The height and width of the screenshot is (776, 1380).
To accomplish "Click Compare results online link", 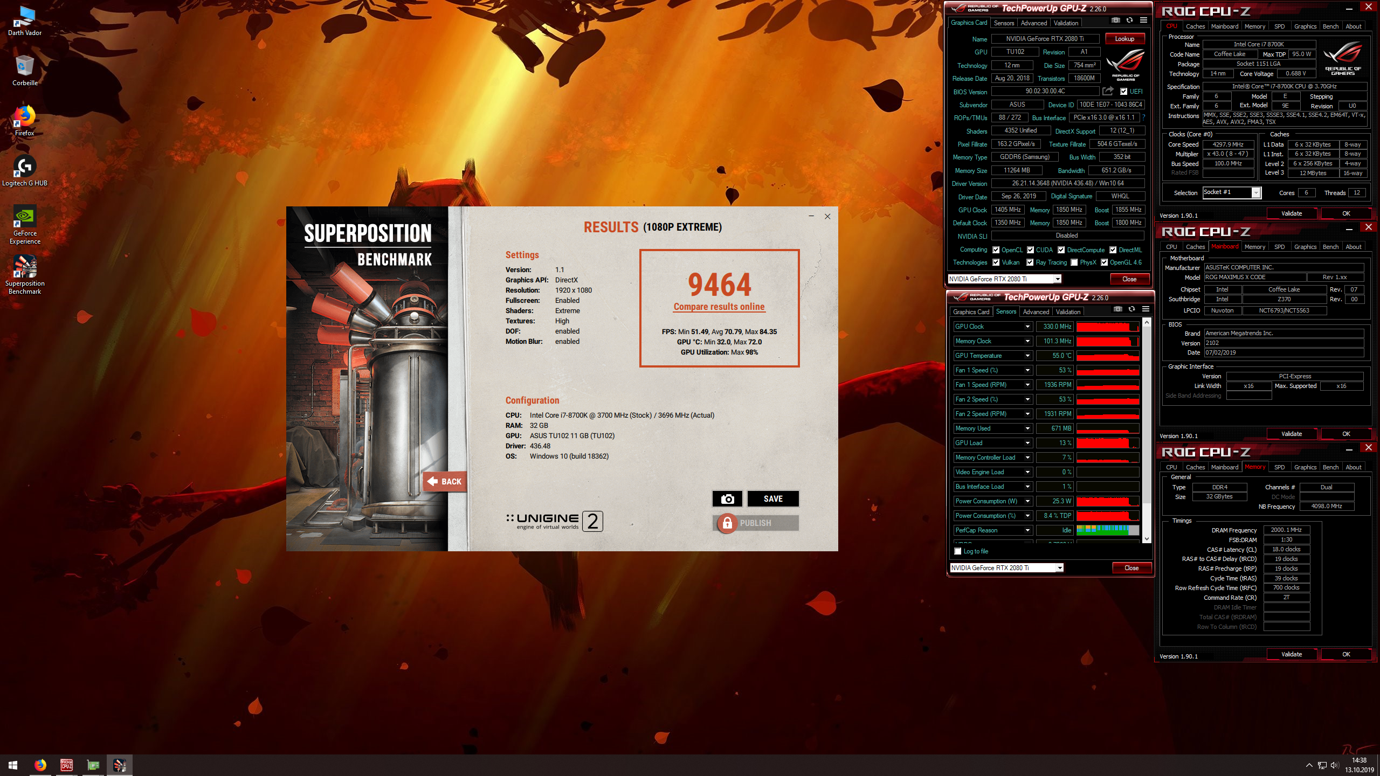I will click(x=719, y=307).
